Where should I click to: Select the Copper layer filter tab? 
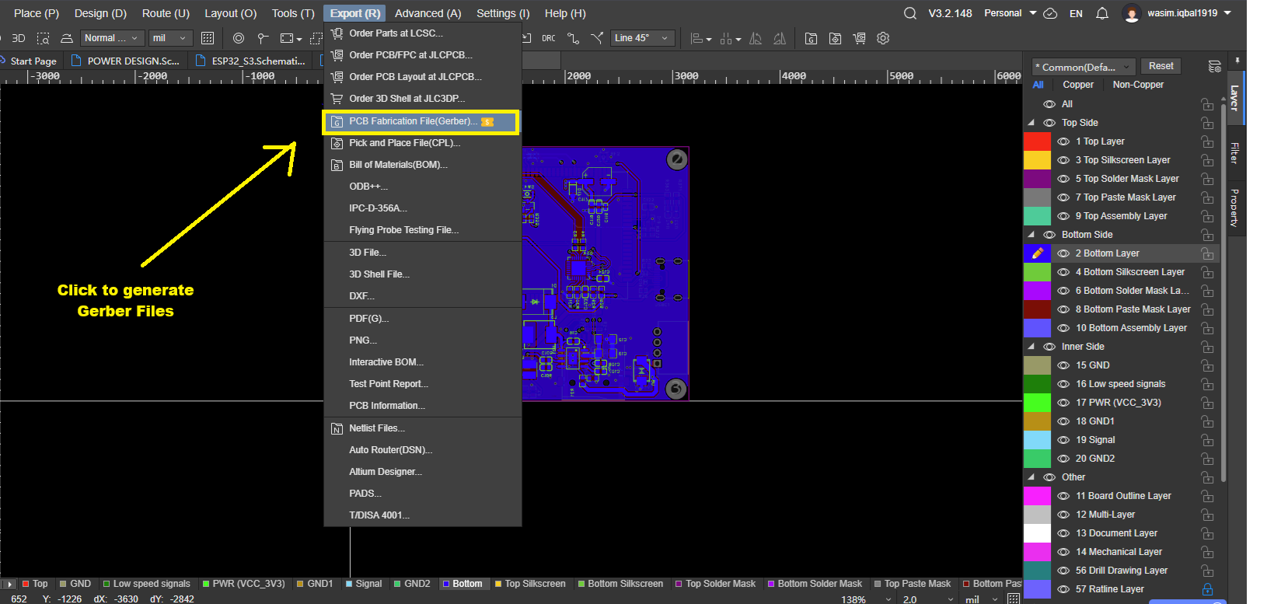tap(1078, 85)
